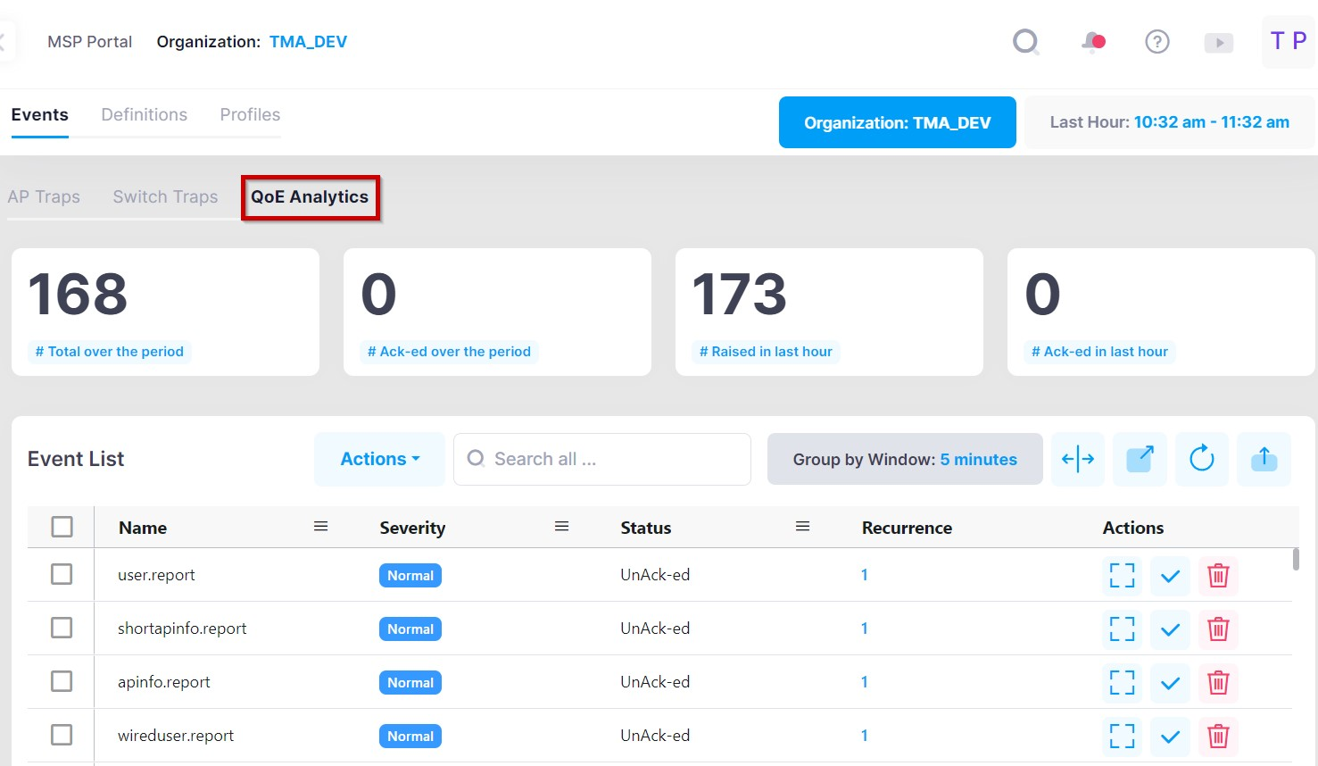Check the box for user.report row
Image resolution: width=1318 pixels, height=766 pixels.
click(62, 574)
